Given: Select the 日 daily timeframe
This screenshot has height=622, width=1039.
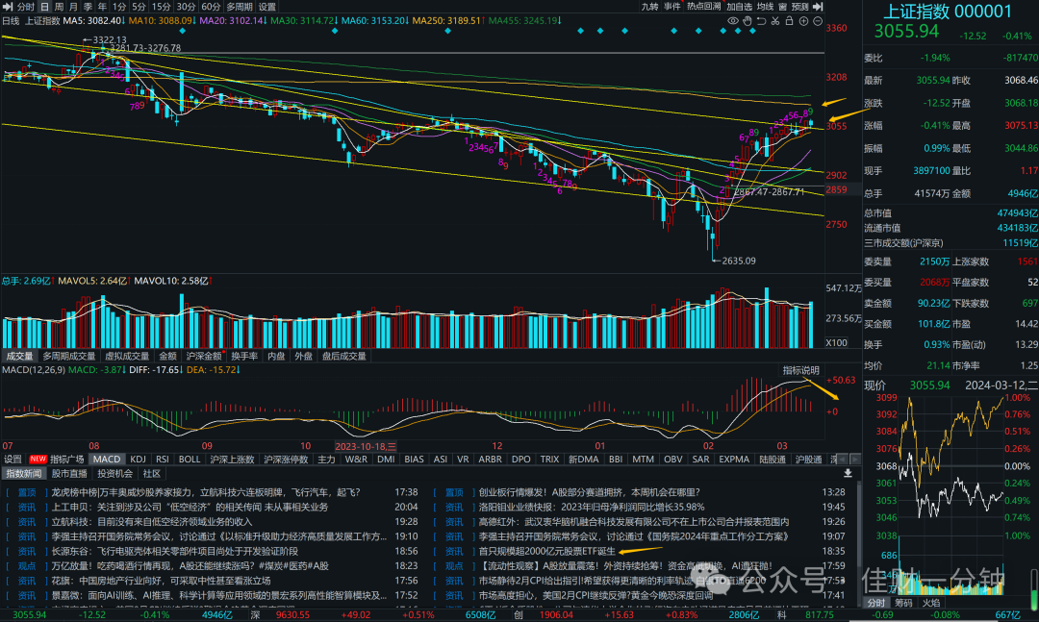Looking at the screenshot, I should tap(45, 7).
